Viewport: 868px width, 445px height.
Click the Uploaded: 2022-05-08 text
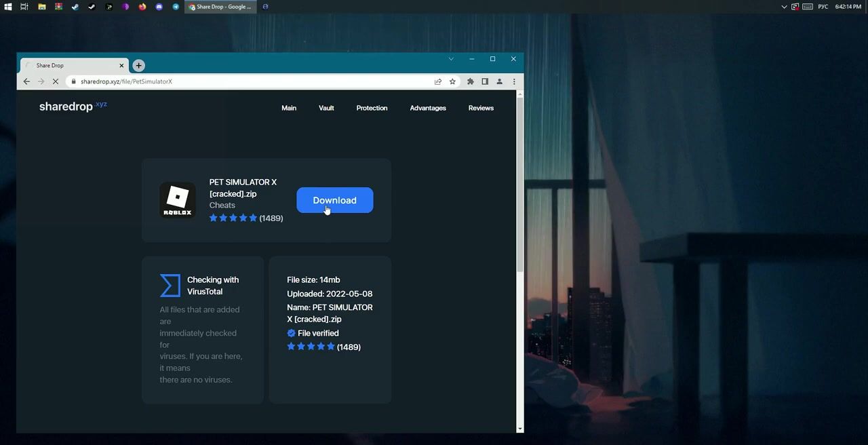pyautogui.click(x=330, y=294)
